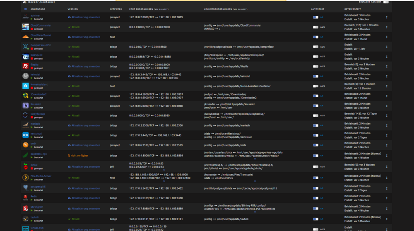The height and width of the screenshot is (231, 414).
Task: Click the filezilla FZ icon
Action: tap(25, 66)
